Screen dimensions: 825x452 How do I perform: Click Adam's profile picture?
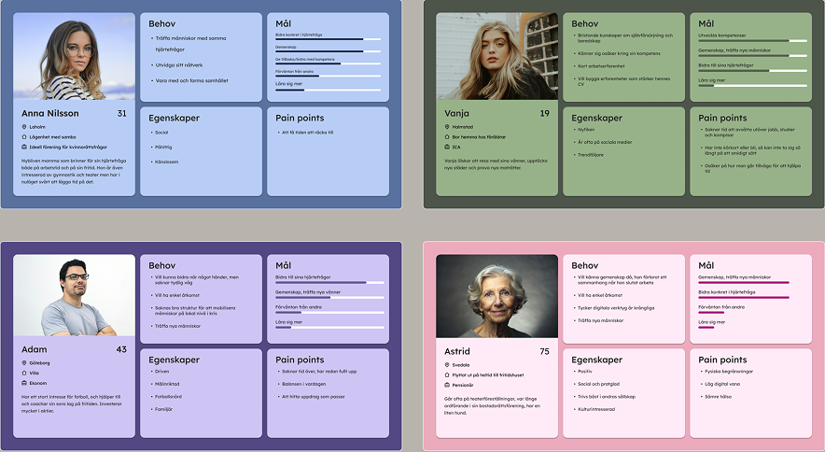[x=75, y=296]
